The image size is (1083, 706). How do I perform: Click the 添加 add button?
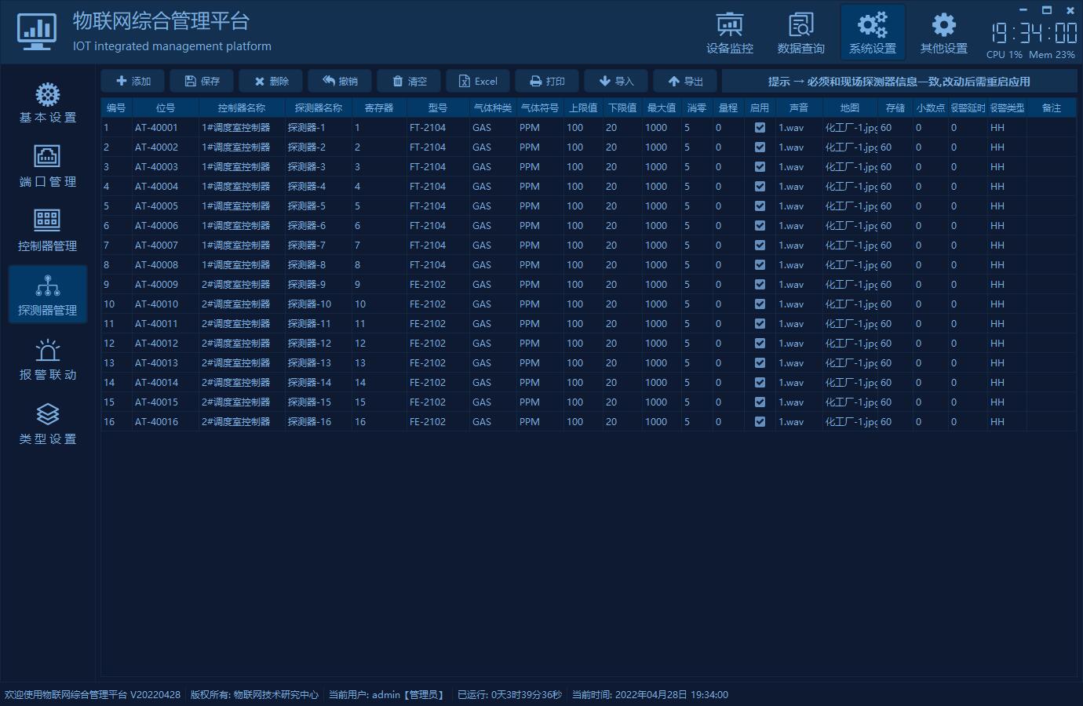coord(133,81)
